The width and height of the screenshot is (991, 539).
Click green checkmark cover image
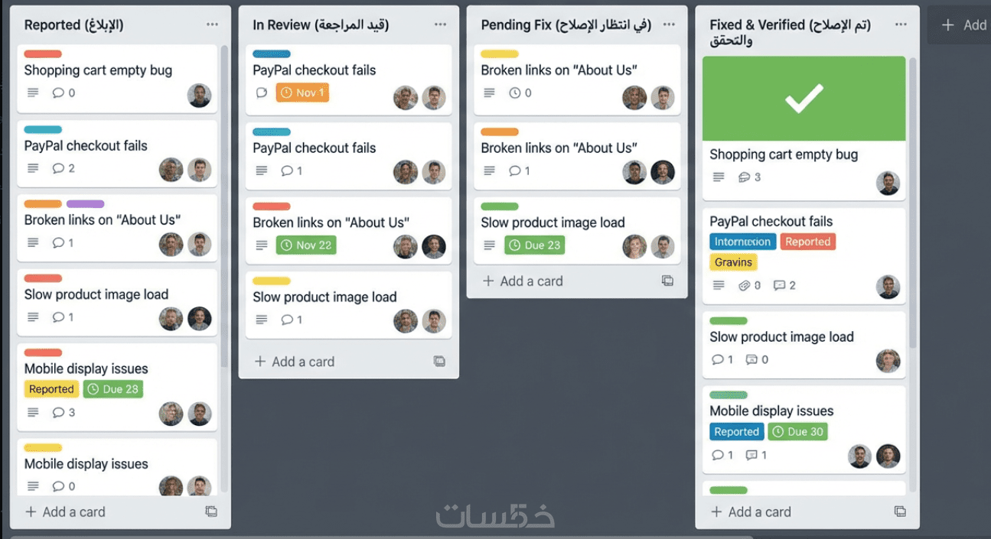pyautogui.click(x=804, y=99)
